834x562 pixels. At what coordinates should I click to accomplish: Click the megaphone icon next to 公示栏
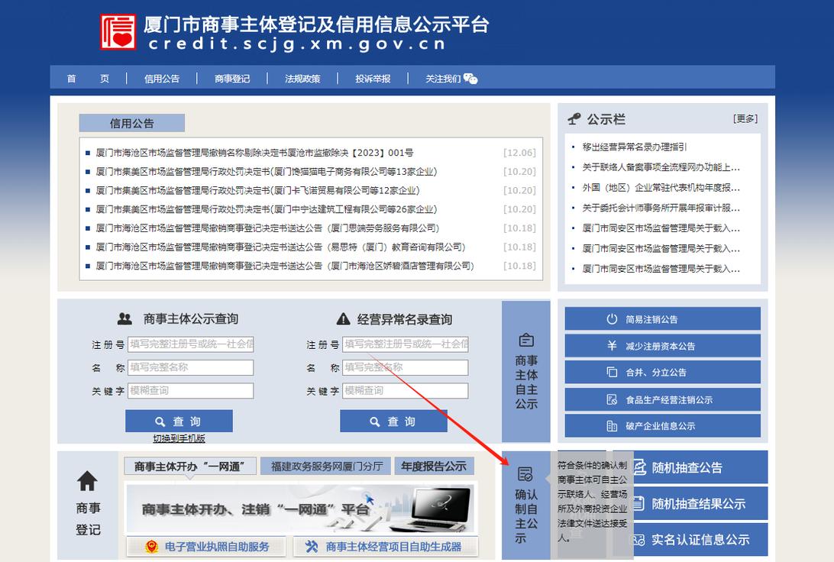coord(574,119)
